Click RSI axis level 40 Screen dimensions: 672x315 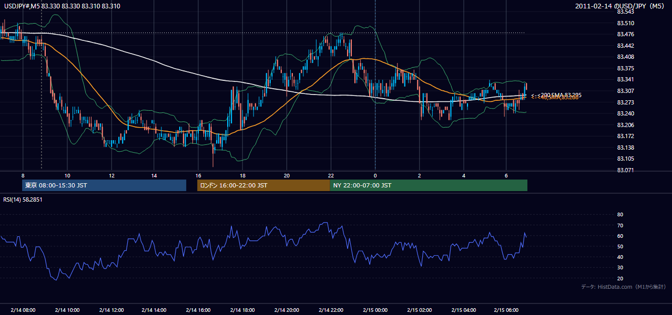click(x=620, y=257)
